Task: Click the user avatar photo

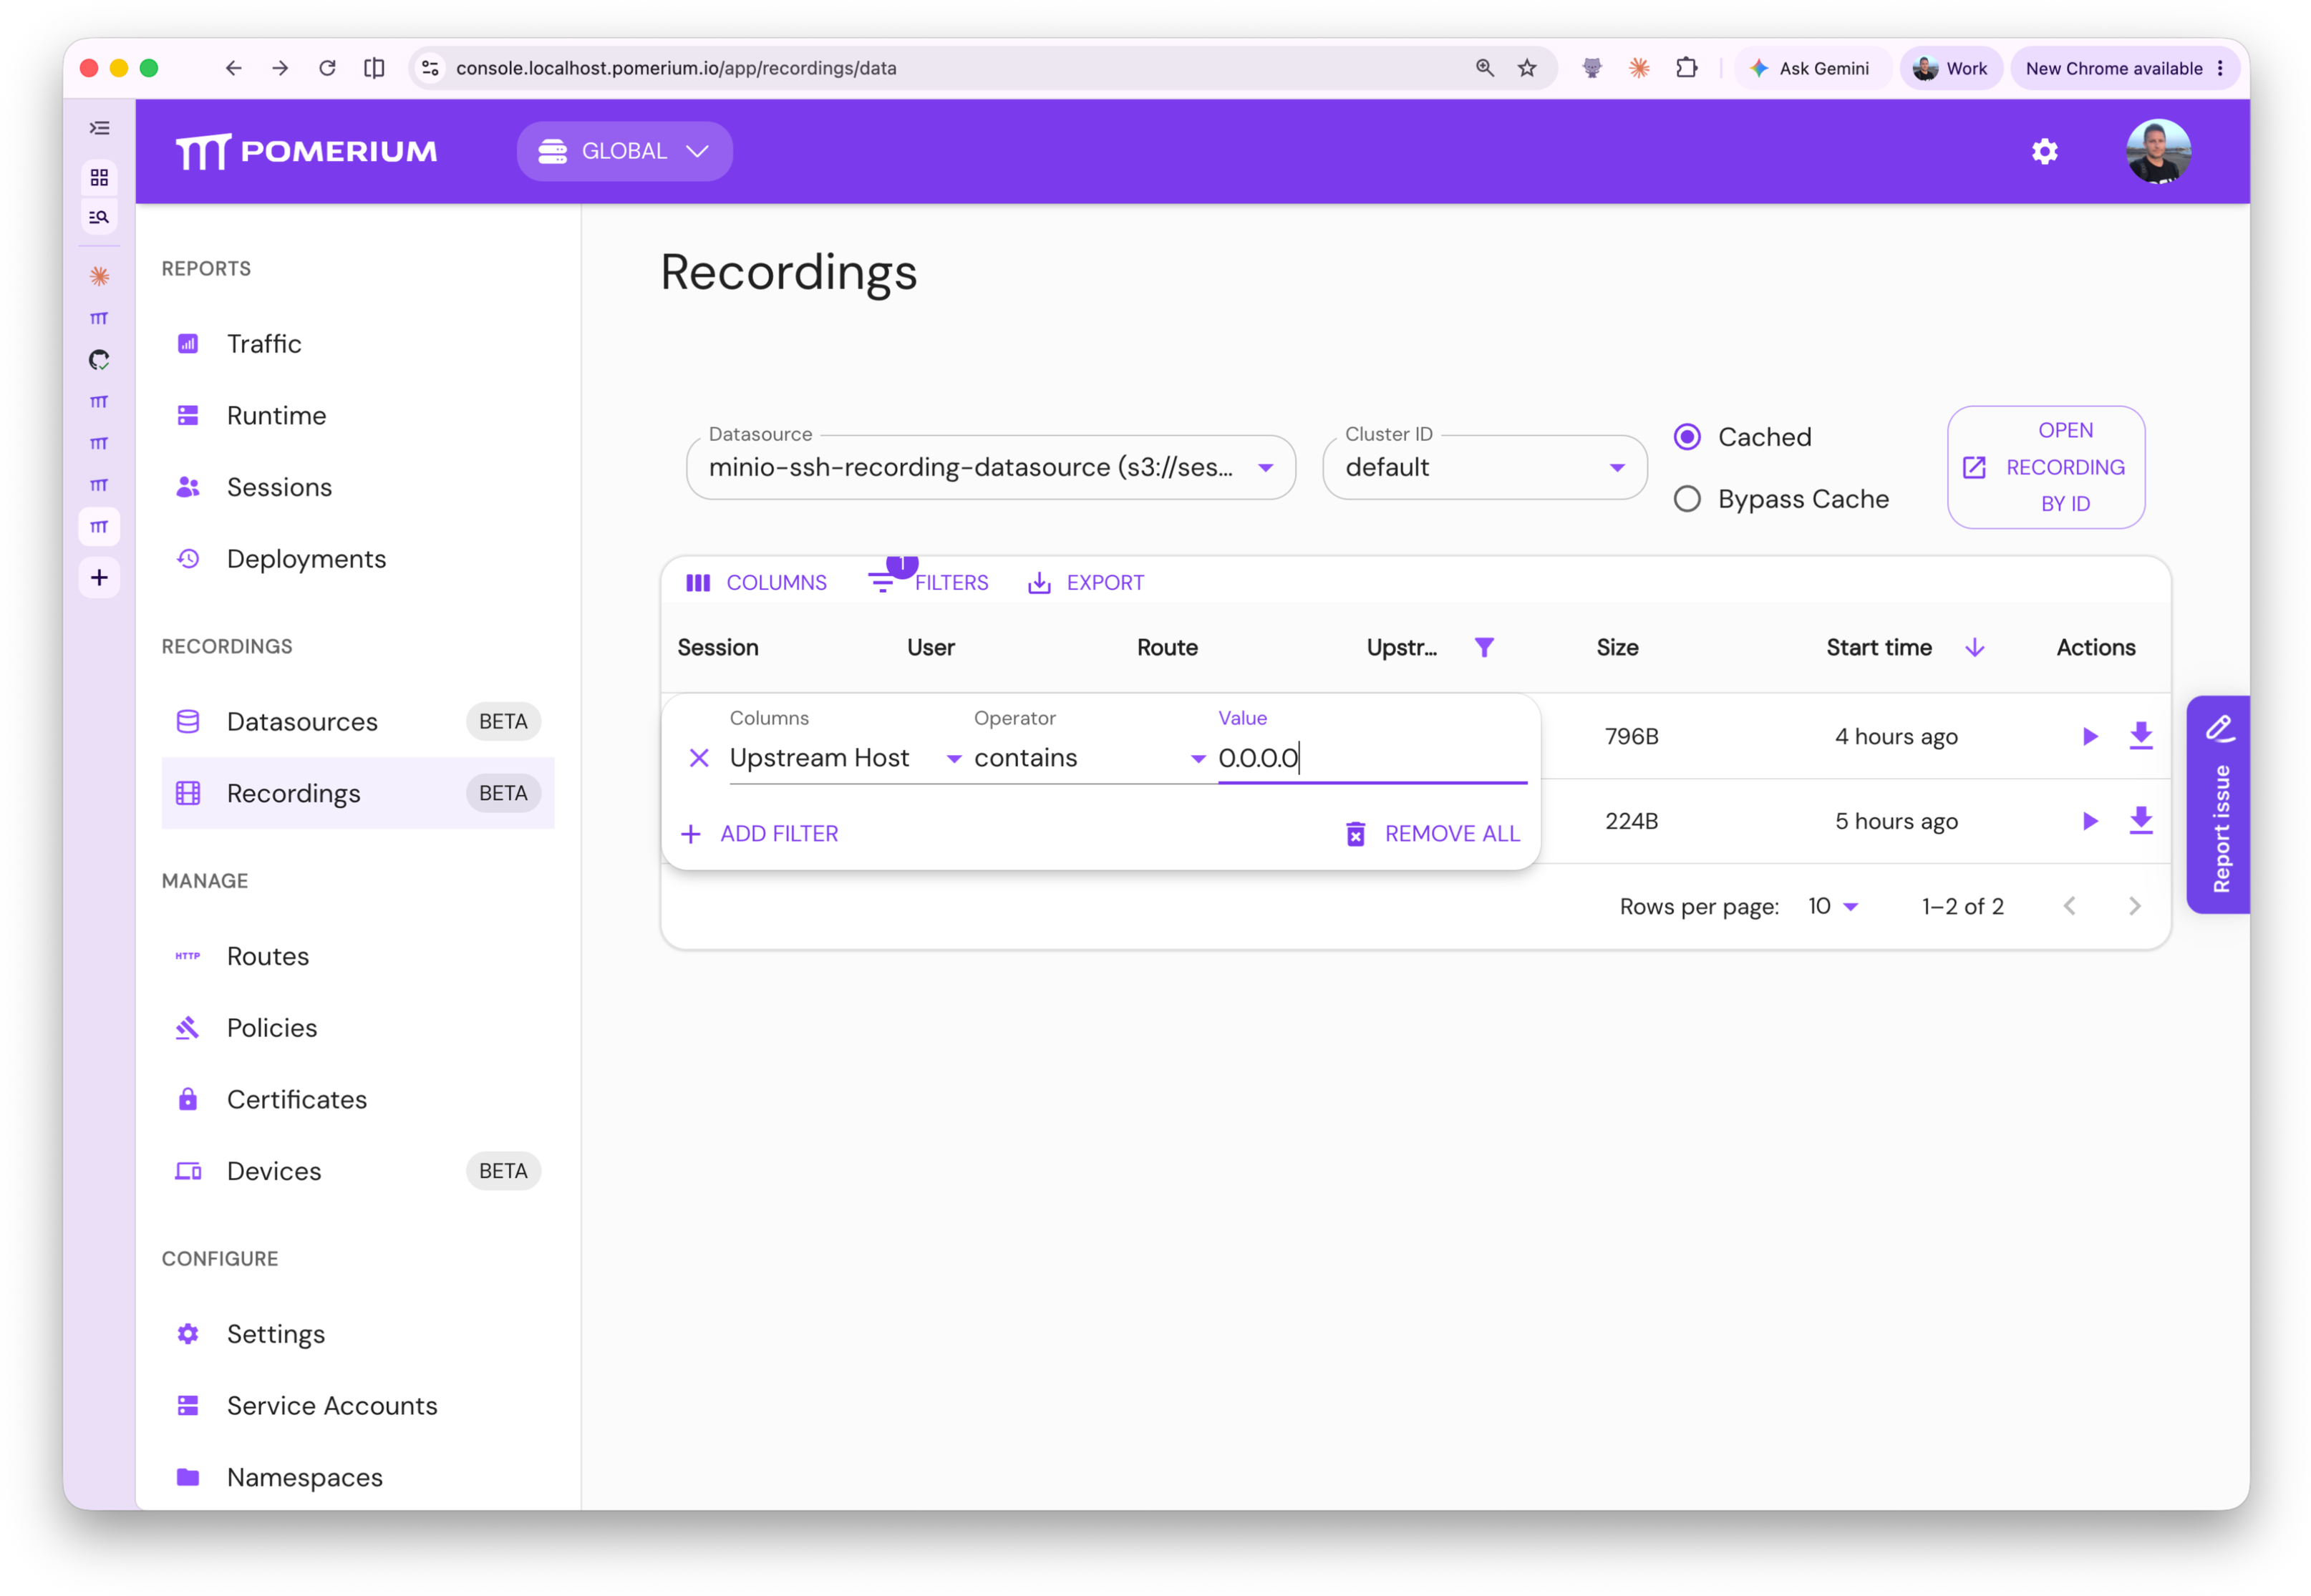Action: tap(2157, 151)
